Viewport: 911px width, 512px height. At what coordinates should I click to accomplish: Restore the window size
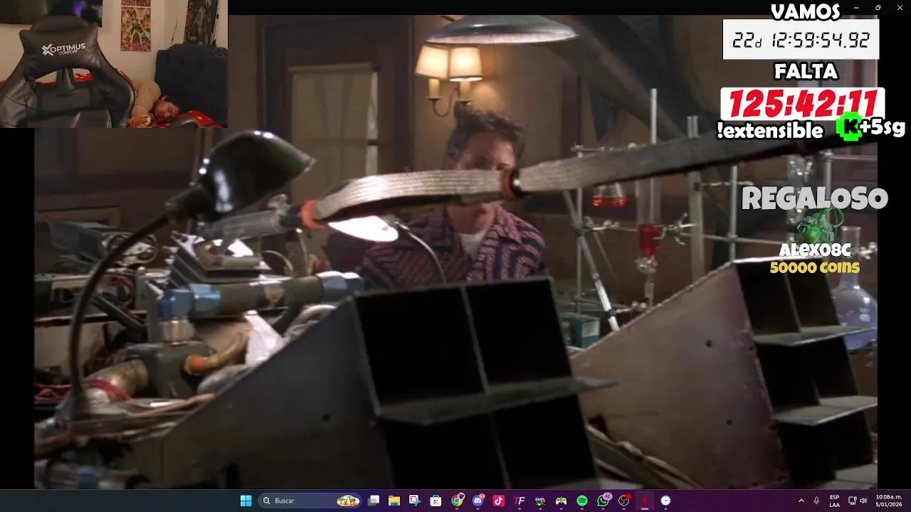(878, 7)
